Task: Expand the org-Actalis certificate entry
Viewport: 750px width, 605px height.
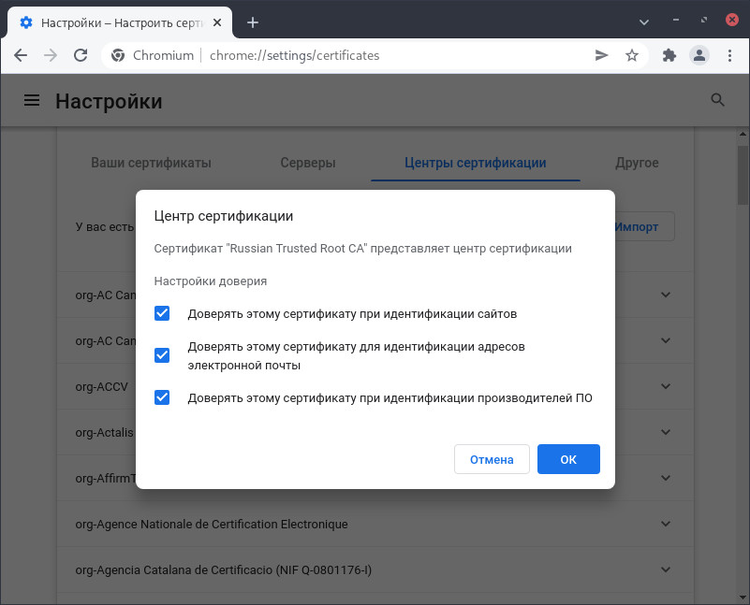Action: (x=666, y=432)
